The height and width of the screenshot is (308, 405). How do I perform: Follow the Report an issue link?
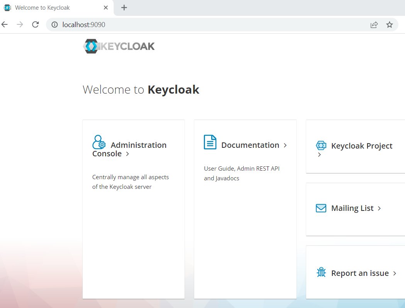click(x=360, y=273)
